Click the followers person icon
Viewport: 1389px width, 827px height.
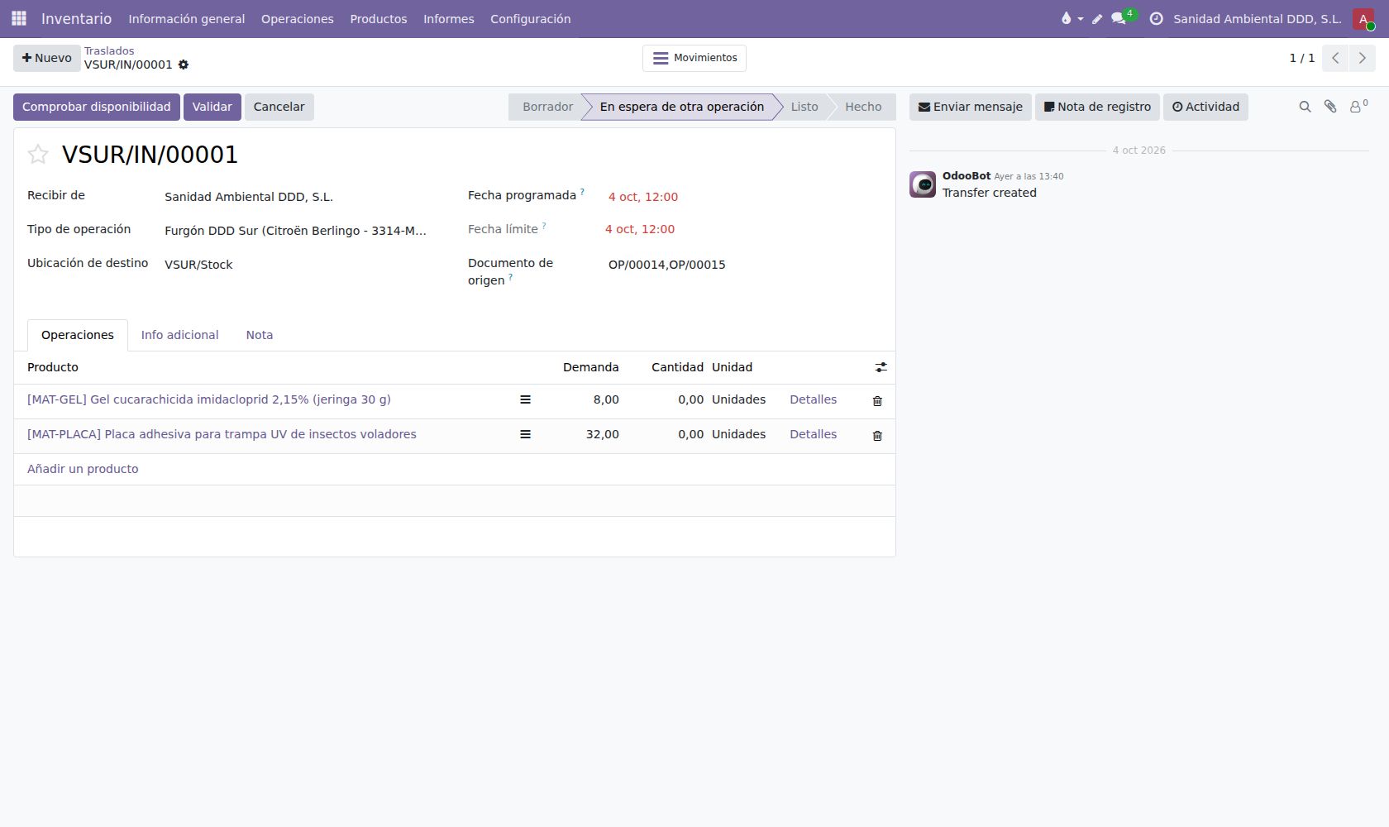(1358, 106)
